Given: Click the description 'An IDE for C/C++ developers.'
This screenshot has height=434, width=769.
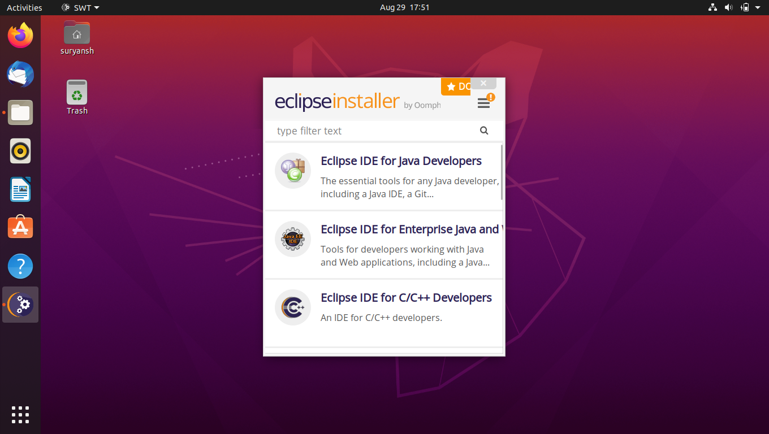Looking at the screenshot, I should pos(381,318).
